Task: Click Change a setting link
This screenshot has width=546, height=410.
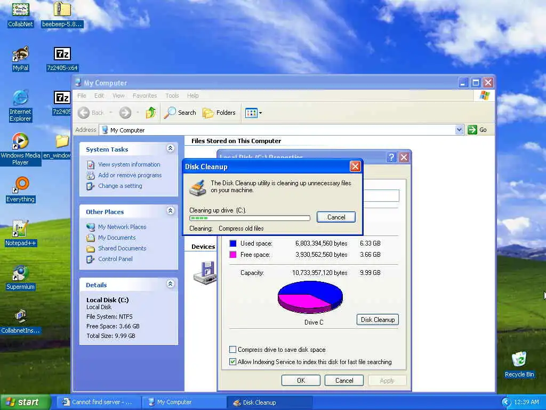Action: (120, 186)
